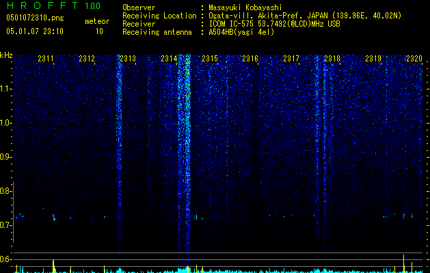Select the Ogata-vill. Akita-Pref. JAPAN location text
The height and width of the screenshot is (273, 430).
click(x=305, y=16)
